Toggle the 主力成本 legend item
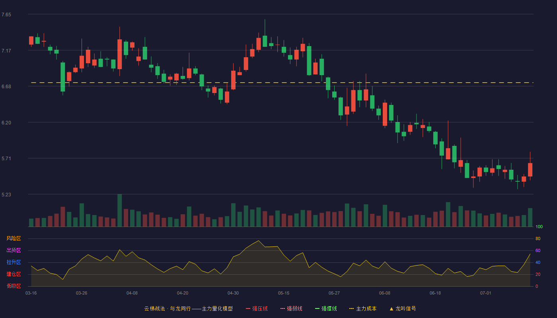The height and width of the screenshot is (318, 557). point(363,308)
